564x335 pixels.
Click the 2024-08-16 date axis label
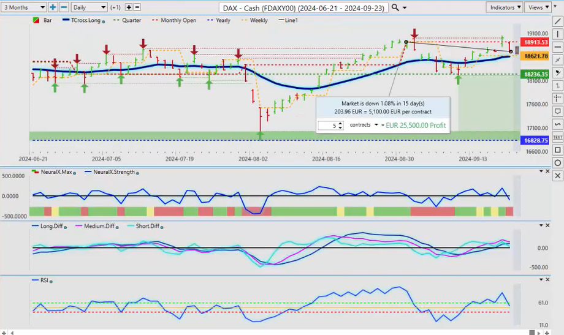(x=326, y=159)
